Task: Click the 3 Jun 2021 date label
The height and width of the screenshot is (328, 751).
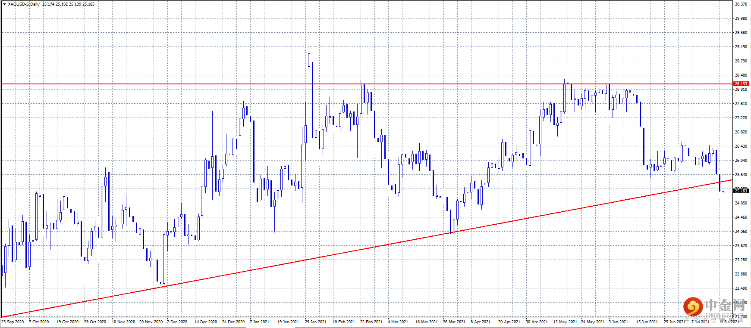Action: coord(619,322)
